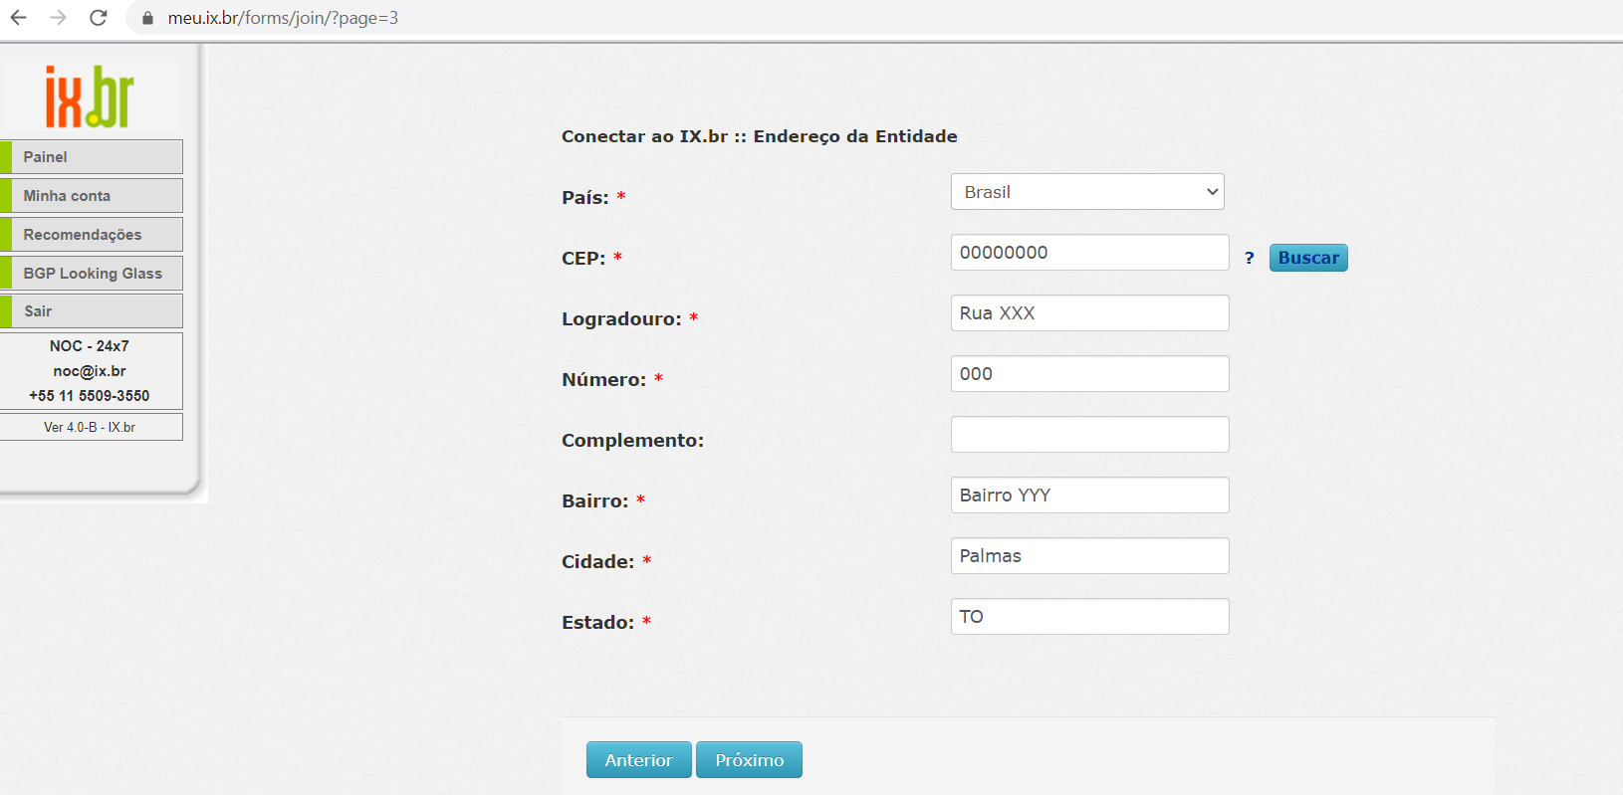
Task: Click the Ver 4.0-B - IX.br text
Action: coord(90,427)
